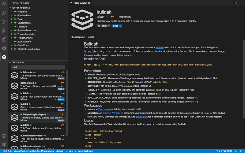Open Tekton Pipelines panel more actions menu
This screenshot has width=245, height=153.
pyautogui.click(x=63, y=3)
